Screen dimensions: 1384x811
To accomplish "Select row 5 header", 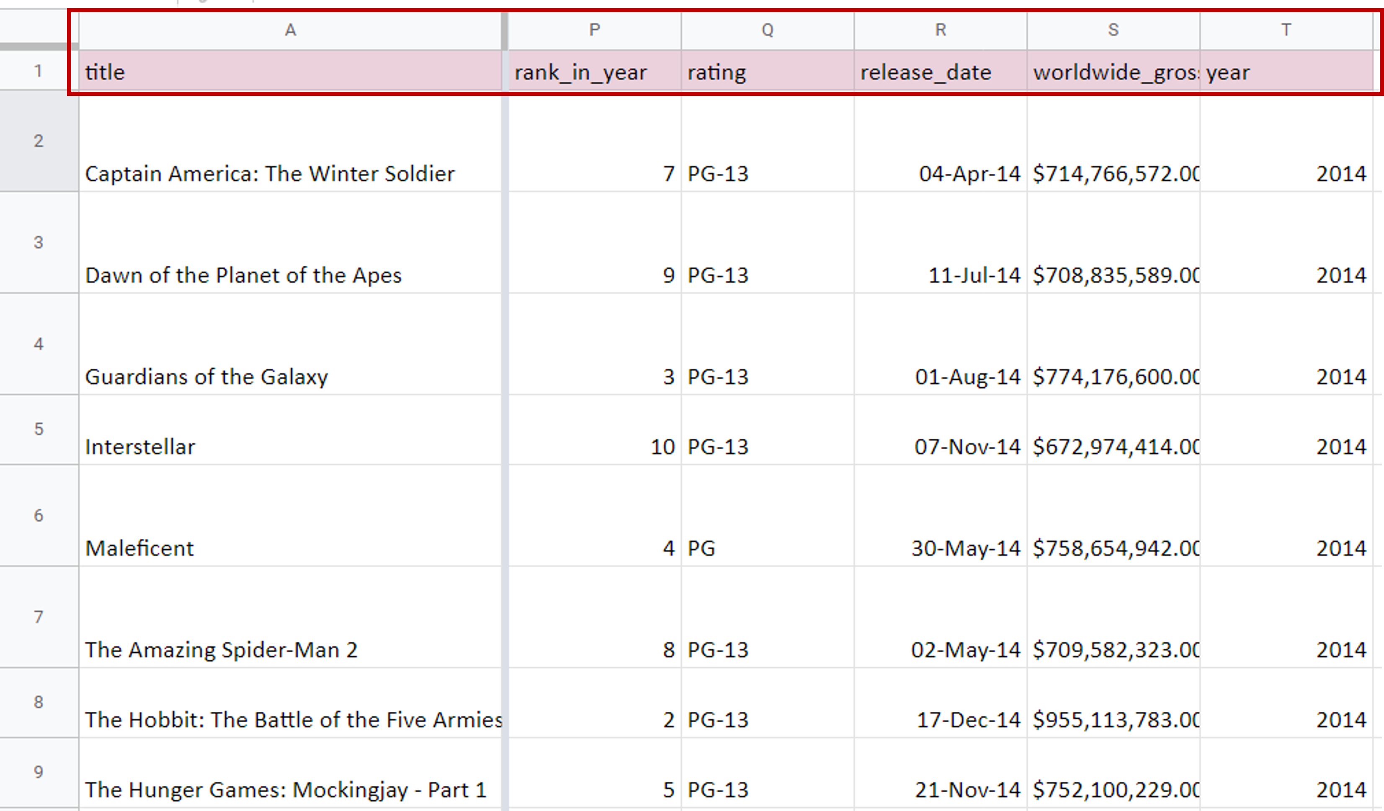I will (39, 429).
